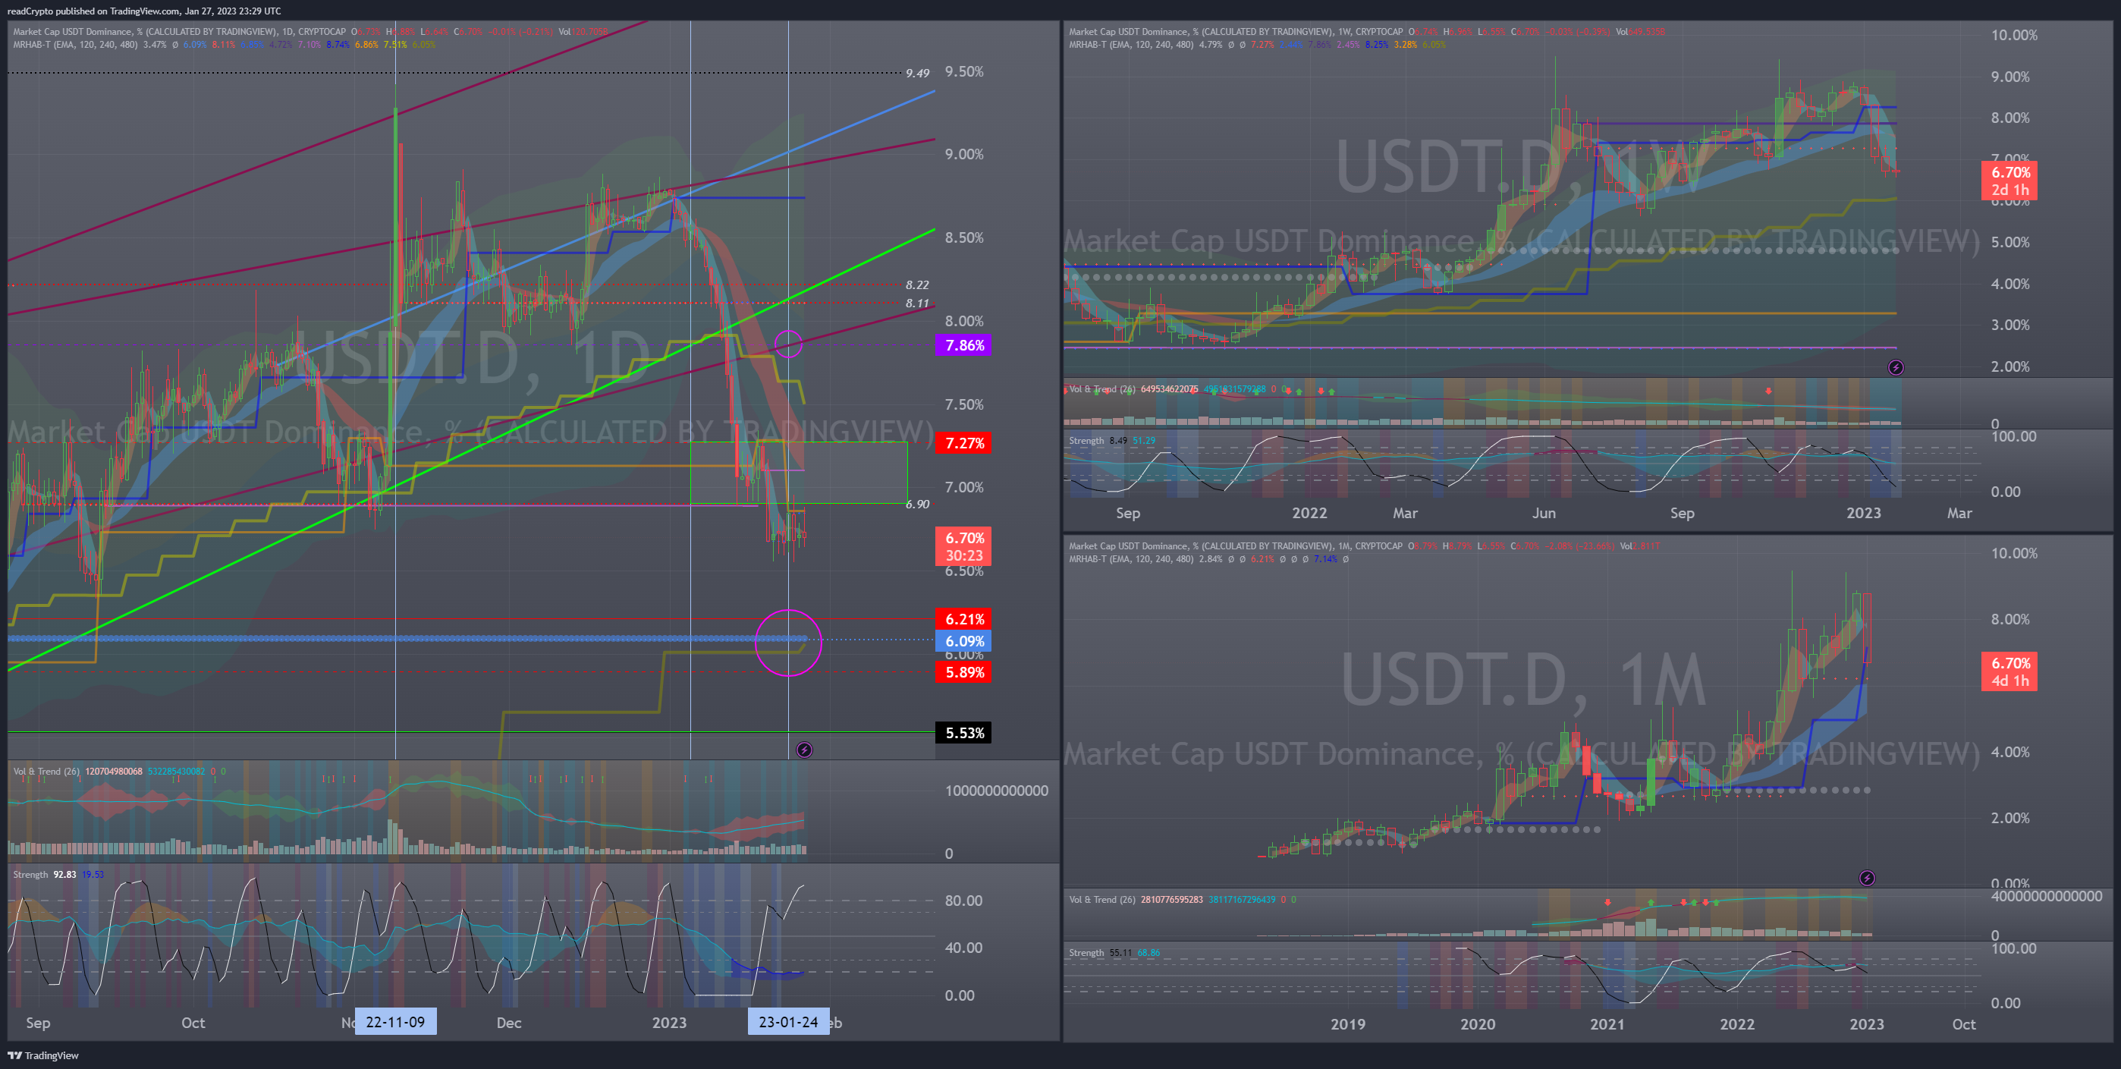Click the lightning icon on the daily chart
The width and height of the screenshot is (2121, 1069).
[804, 750]
